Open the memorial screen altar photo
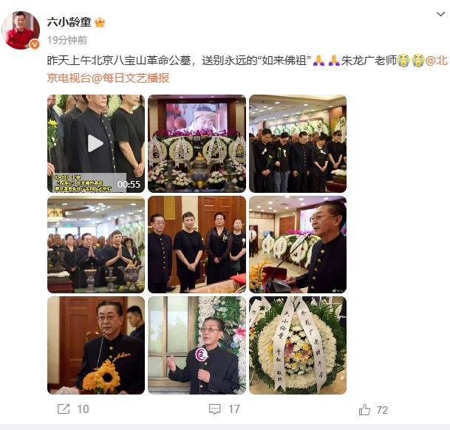This screenshot has height=430, width=450. point(197,143)
